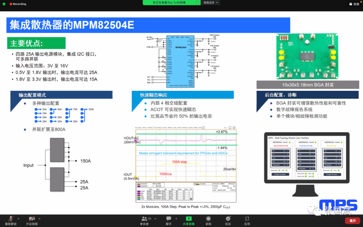Click the red Recording indicator
Viewport: 363px width, 227px height.
click(18, 4)
